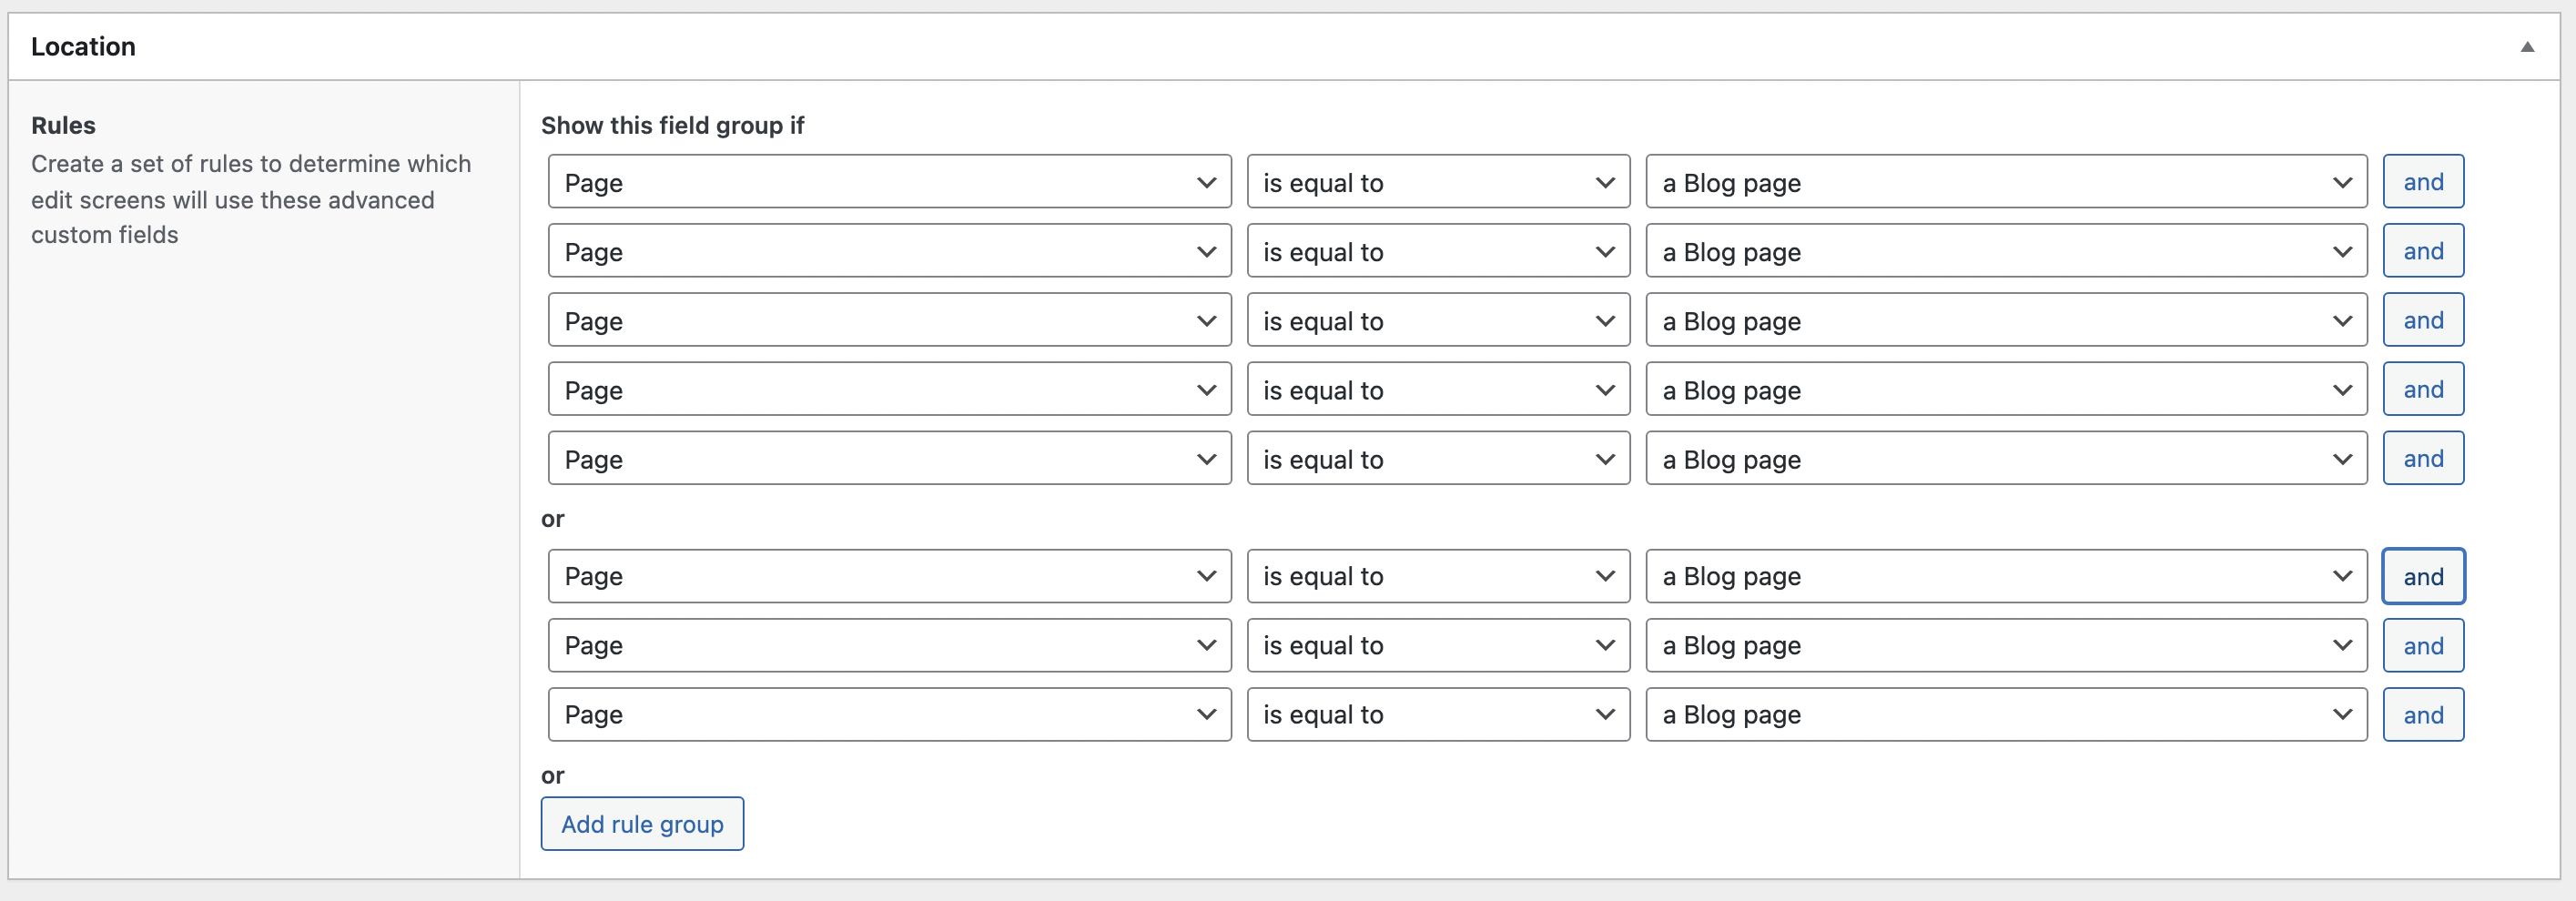Viewport: 2576px width, 901px height.
Task: Click 'and' next to the first rule
Action: [x=2423, y=182]
